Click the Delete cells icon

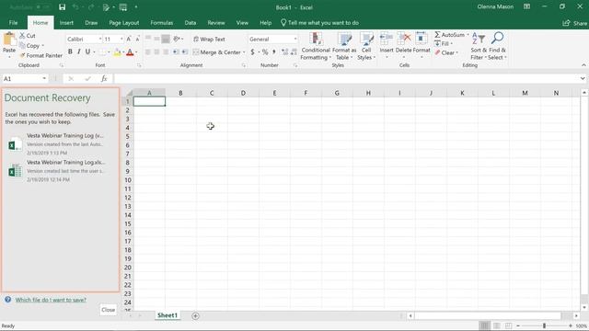point(404,39)
